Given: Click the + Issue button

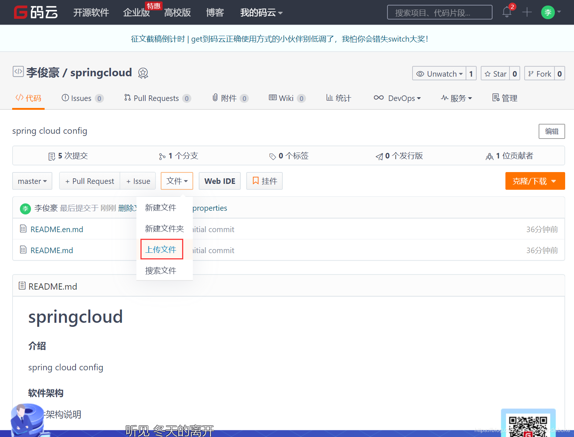Looking at the screenshot, I should point(138,181).
